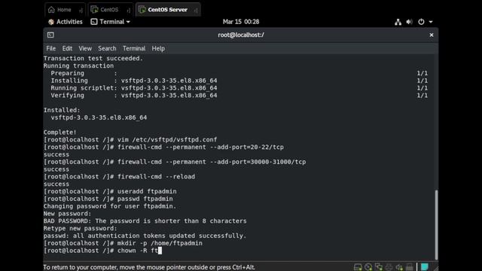Close the CentOS tab
The width and height of the screenshot is (482, 271).
[x=129, y=10]
